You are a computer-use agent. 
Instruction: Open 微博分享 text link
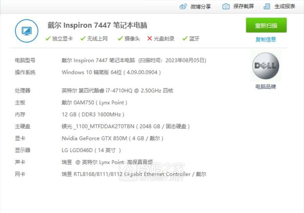(x=201, y=6)
